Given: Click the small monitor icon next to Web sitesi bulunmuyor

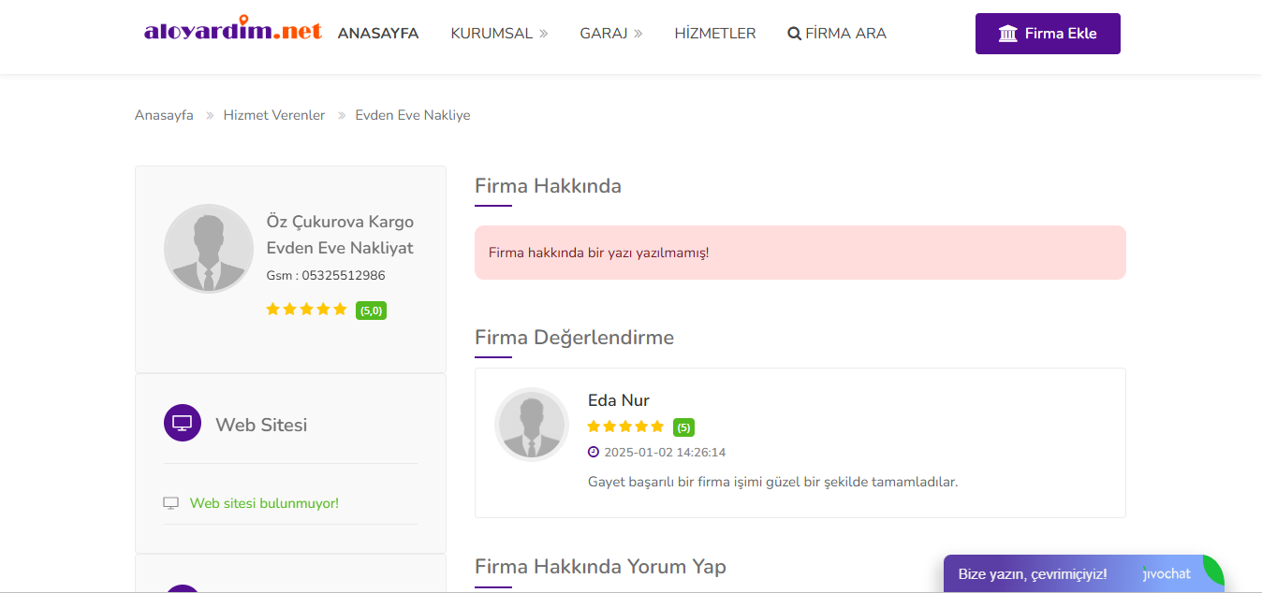Looking at the screenshot, I should [170, 503].
